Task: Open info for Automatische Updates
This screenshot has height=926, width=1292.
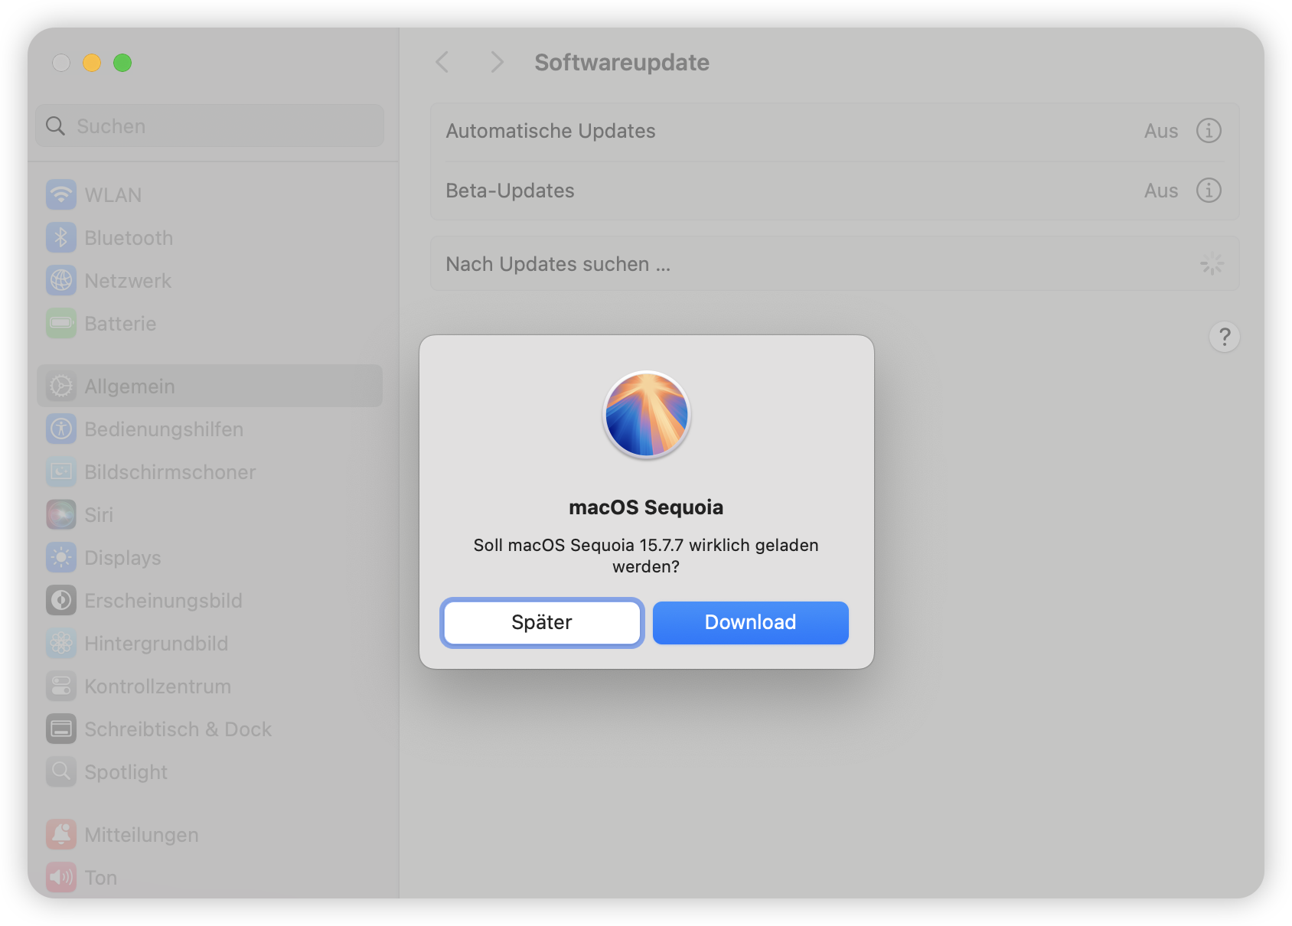Action: tap(1209, 131)
